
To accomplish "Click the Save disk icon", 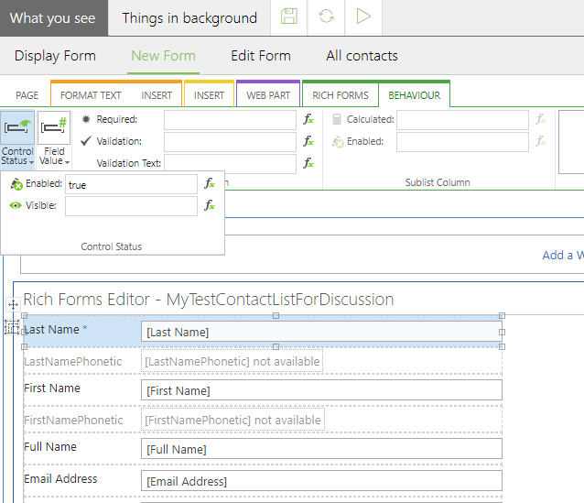I will tap(289, 17).
